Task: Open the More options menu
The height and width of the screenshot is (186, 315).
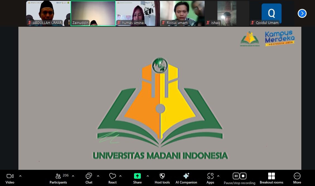Action: (297, 178)
